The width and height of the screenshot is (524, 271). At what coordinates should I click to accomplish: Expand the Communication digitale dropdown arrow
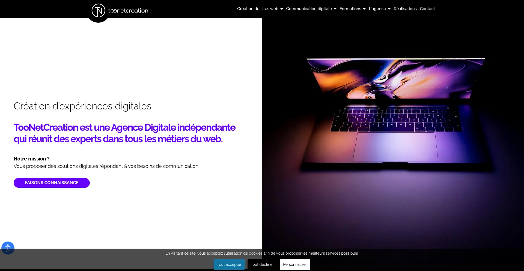tap(335, 9)
